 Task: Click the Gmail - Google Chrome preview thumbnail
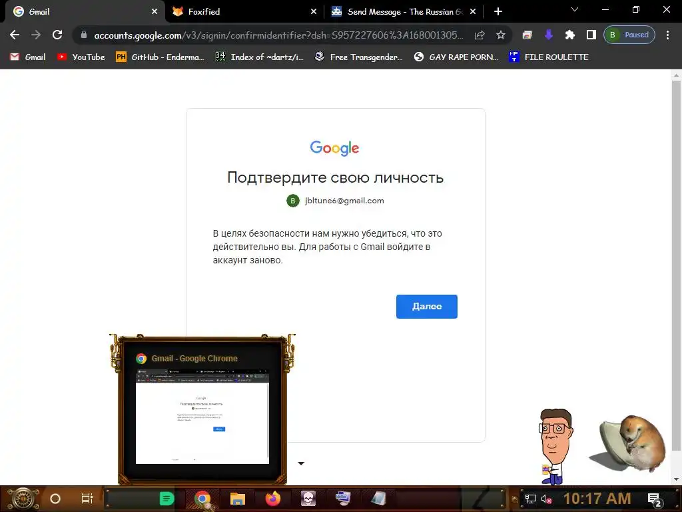[202, 417]
